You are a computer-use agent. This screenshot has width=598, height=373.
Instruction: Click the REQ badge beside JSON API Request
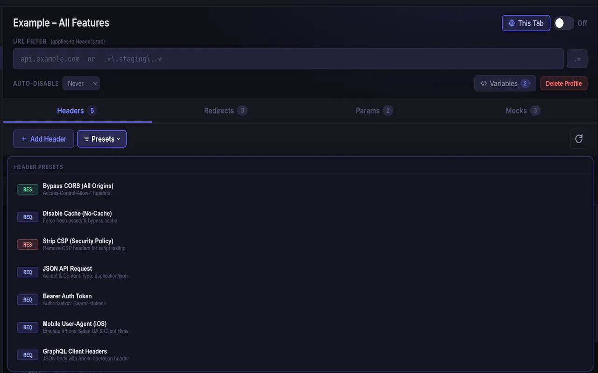28,272
